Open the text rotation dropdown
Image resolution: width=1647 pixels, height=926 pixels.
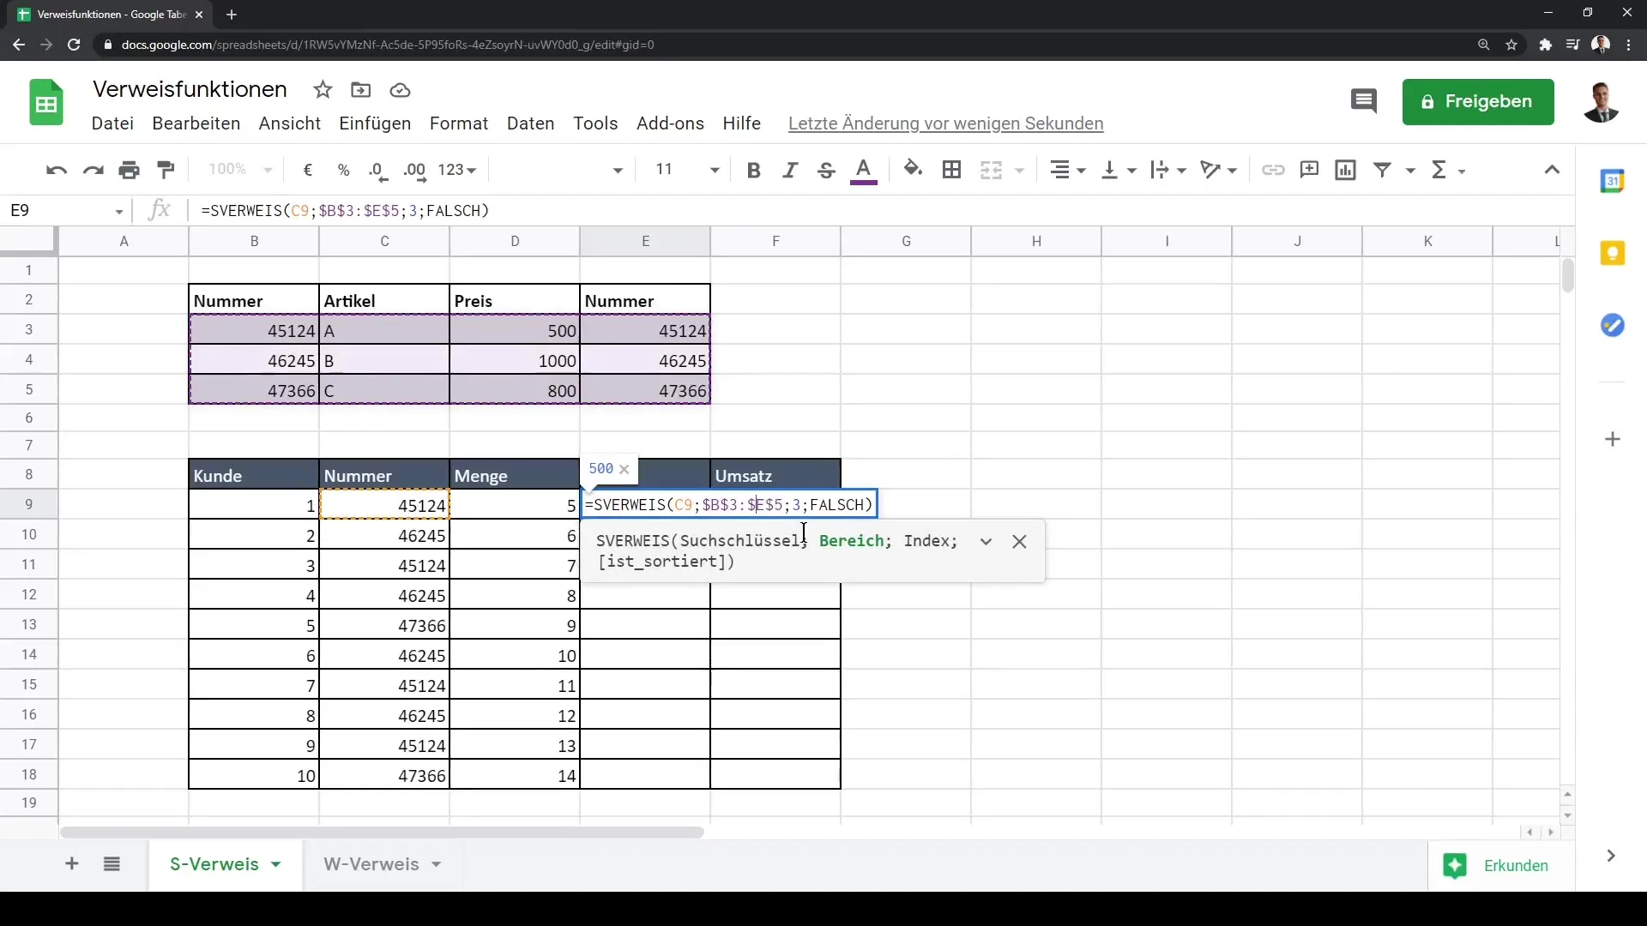pyautogui.click(x=1218, y=170)
